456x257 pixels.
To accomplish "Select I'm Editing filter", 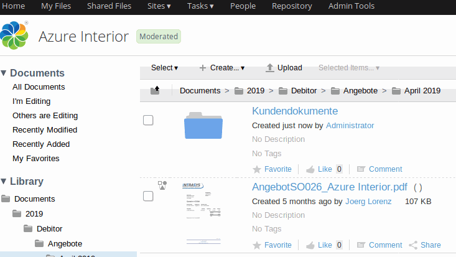I will point(31,101).
